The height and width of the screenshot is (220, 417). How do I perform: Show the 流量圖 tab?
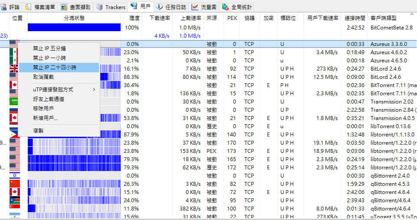[204, 7]
